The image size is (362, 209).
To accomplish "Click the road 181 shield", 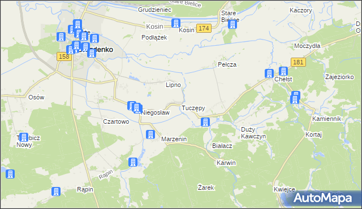I will click(x=298, y=62).
